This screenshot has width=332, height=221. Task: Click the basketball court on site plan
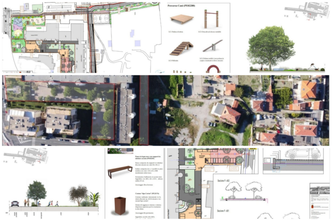[x=102, y=19]
